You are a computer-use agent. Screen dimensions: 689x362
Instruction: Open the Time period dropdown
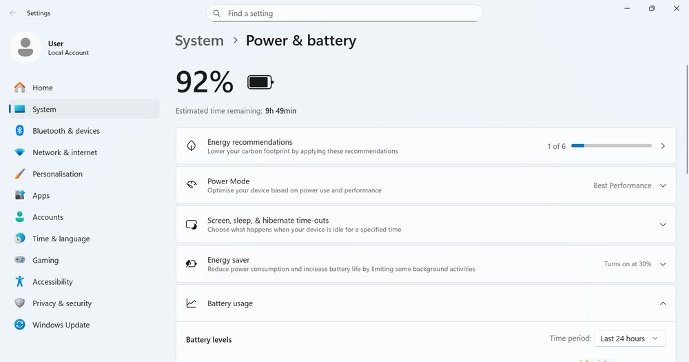point(630,339)
